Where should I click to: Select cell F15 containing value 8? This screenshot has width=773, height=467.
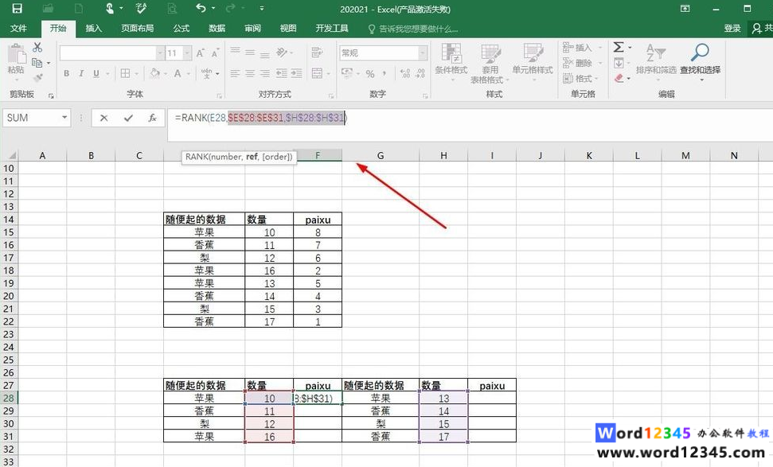pyautogui.click(x=318, y=232)
